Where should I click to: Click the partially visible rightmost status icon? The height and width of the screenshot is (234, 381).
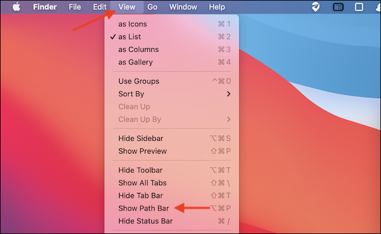tap(378, 7)
